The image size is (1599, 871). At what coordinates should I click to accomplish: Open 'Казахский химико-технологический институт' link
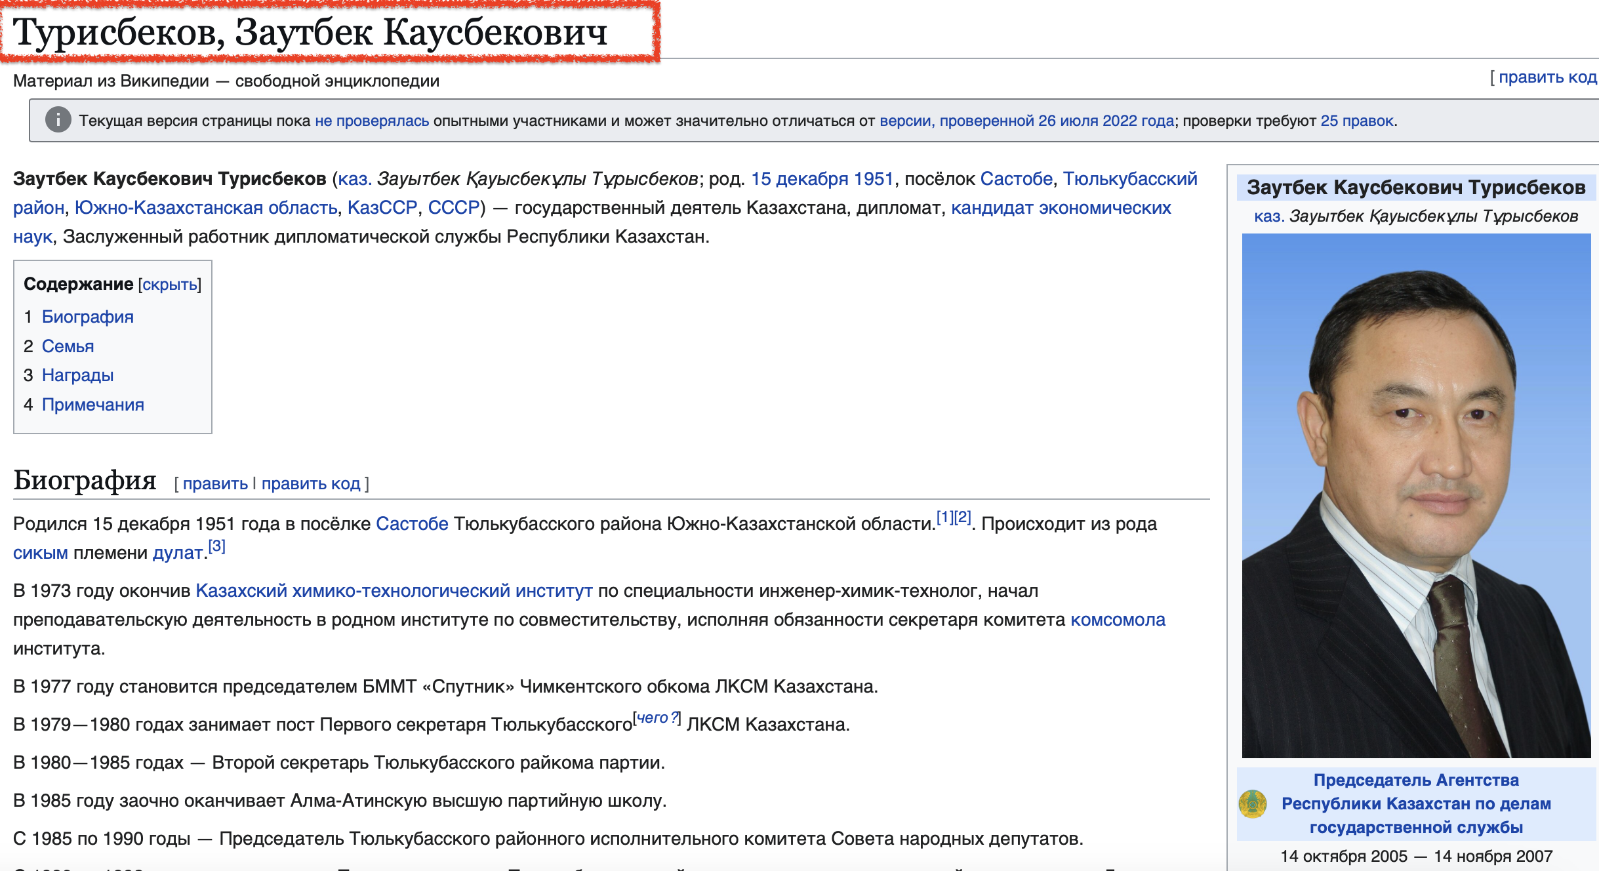tap(394, 591)
